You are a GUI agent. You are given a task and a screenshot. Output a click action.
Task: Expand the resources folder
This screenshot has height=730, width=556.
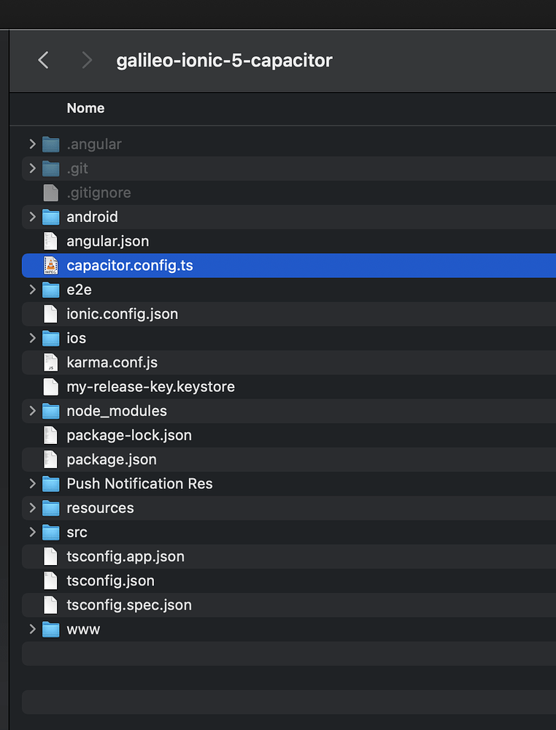pos(32,508)
